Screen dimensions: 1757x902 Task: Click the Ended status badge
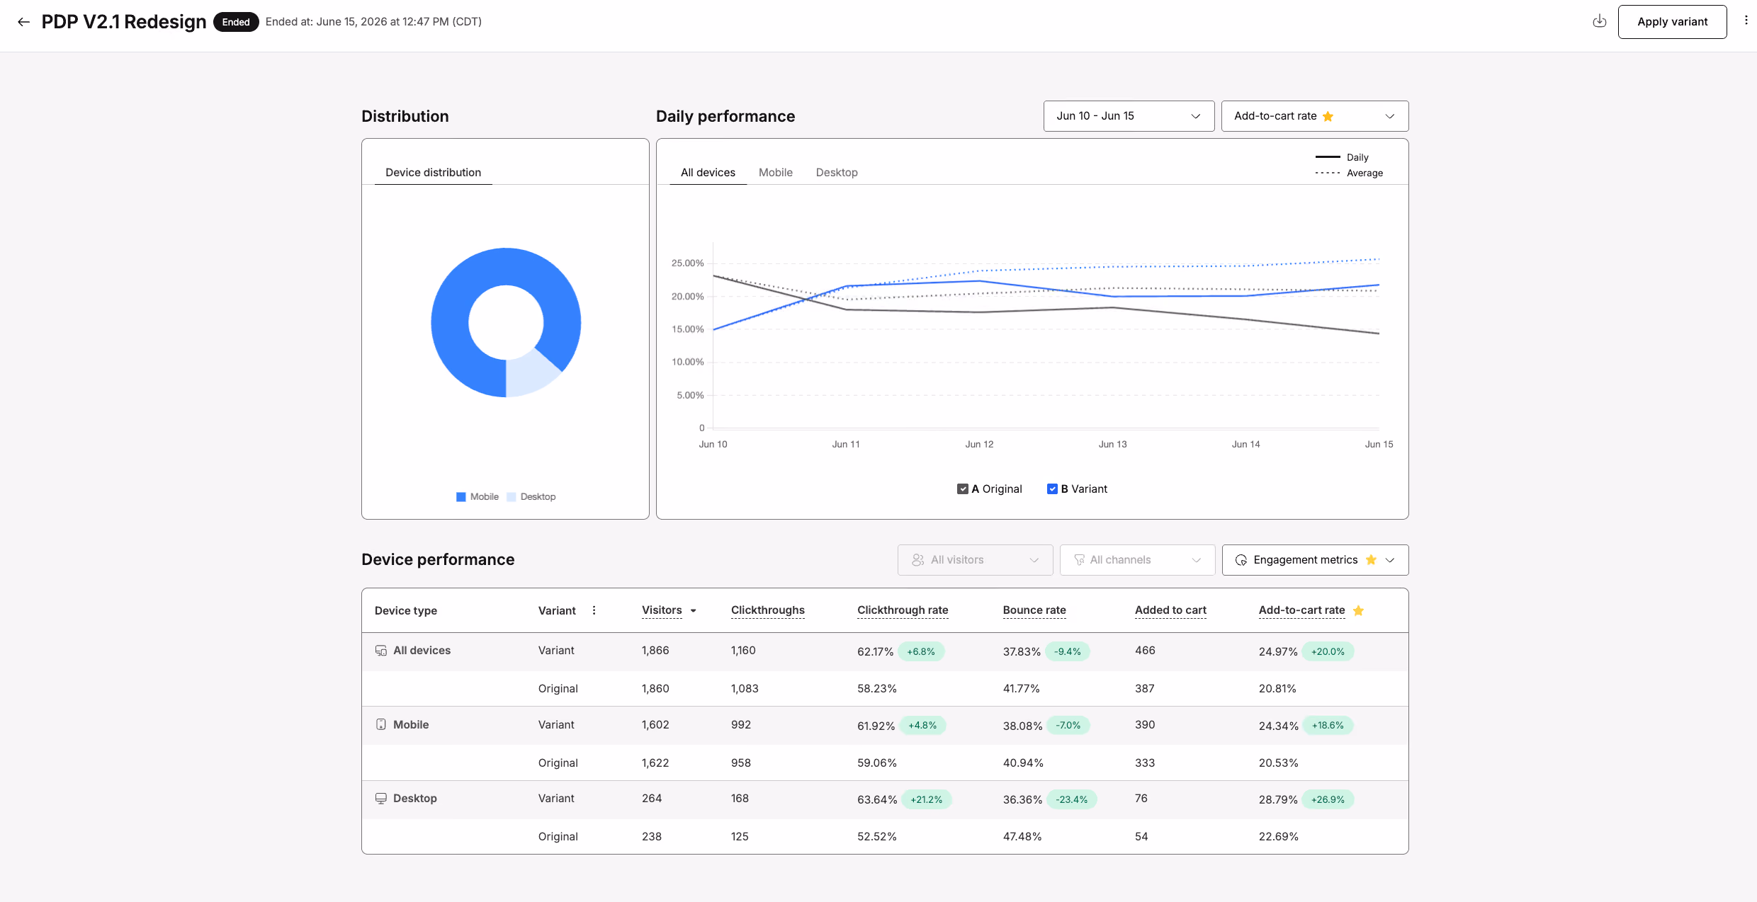click(x=236, y=22)
